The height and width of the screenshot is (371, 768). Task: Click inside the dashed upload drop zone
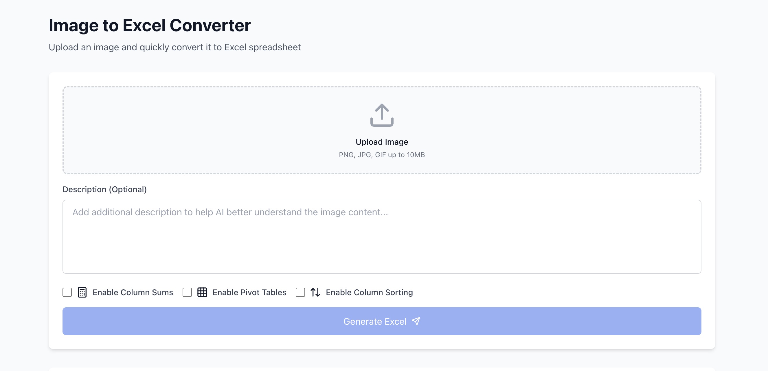click(382, 130)
